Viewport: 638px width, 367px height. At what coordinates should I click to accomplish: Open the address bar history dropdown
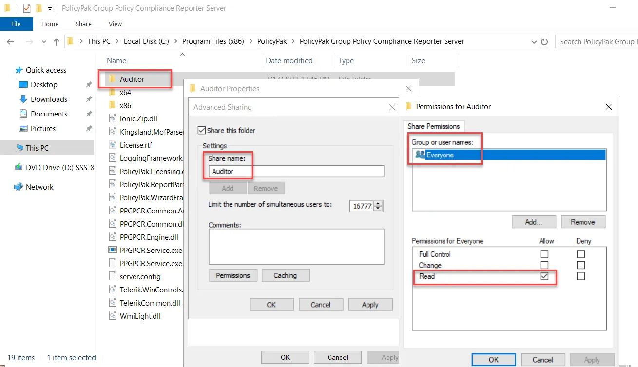(534, 42)
